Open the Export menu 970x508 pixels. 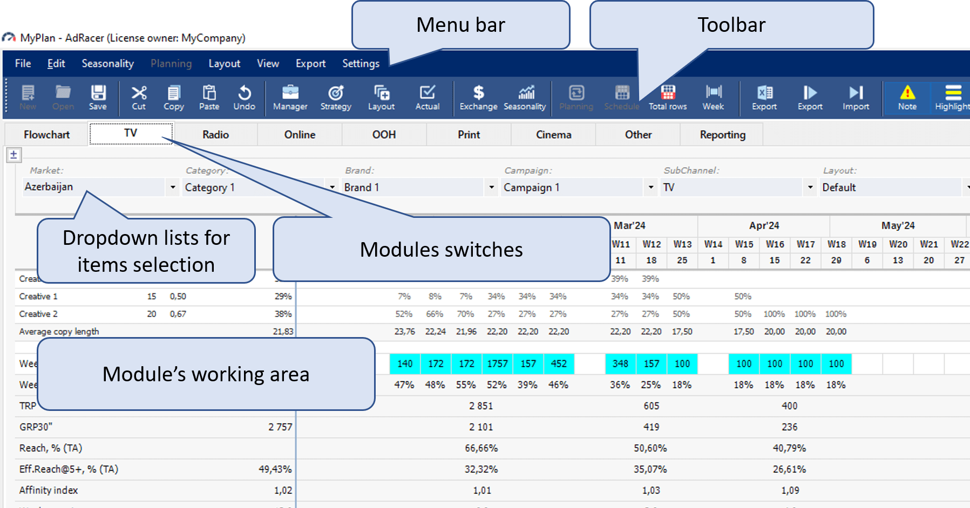click(x=310, y=63)
